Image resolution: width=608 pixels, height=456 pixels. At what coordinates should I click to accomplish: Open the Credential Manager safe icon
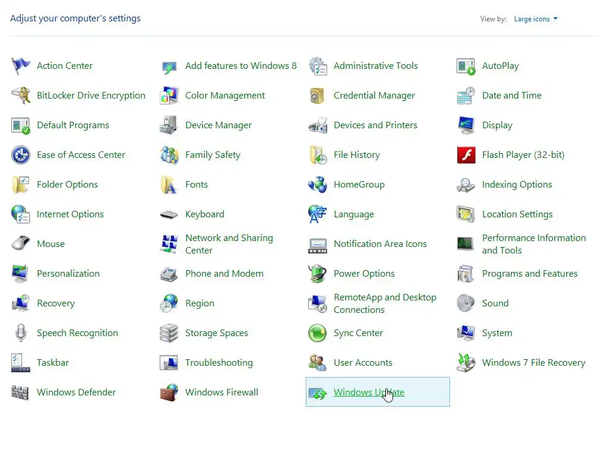317,96
